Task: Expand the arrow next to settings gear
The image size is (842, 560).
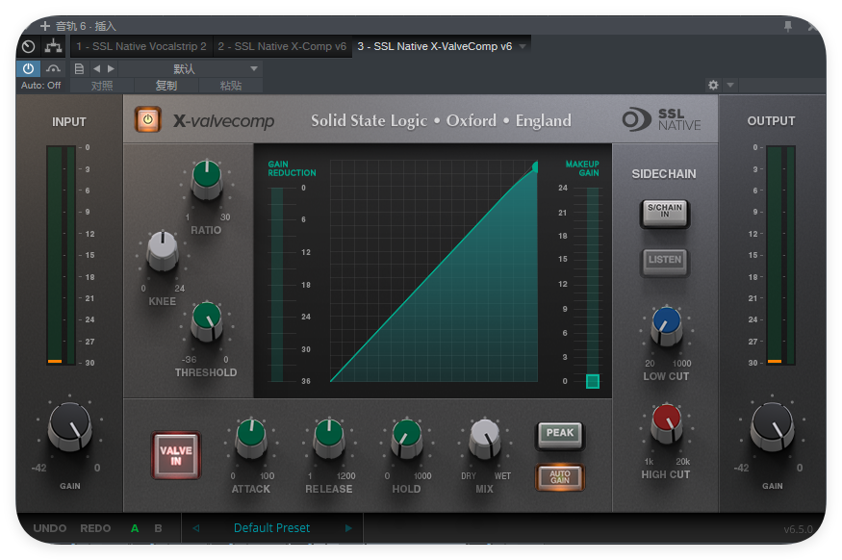Action: coord(730,85)
